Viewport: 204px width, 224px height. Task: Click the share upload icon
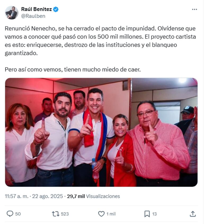point(193,214)
